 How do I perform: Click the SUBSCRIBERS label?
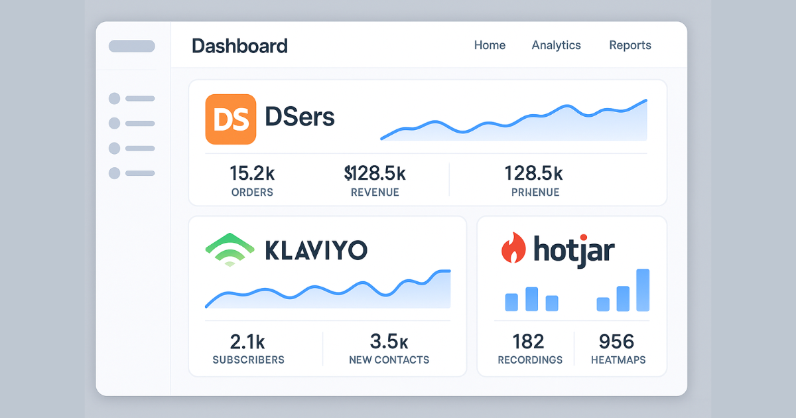[248, 360]
